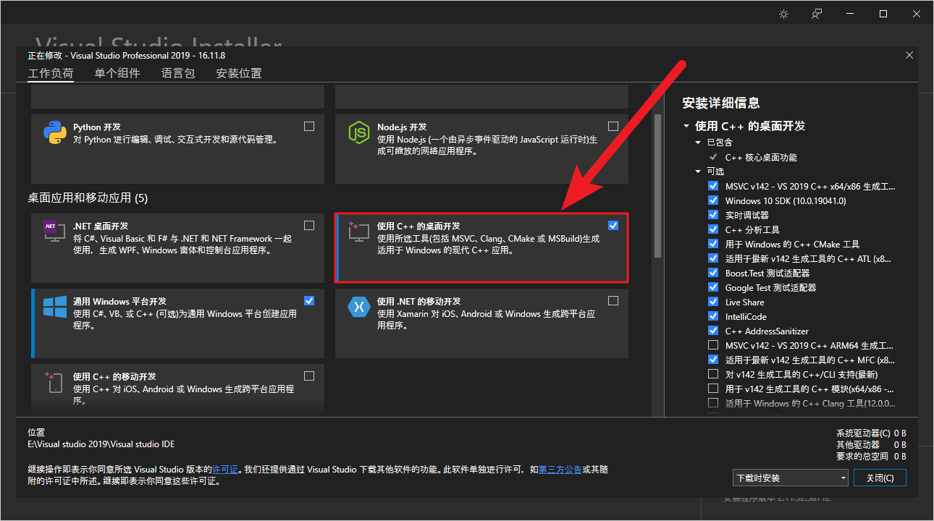Check the 使用 .NET 的移动开发 checkbox
The image size is (934, 521).
pos(613,300)
